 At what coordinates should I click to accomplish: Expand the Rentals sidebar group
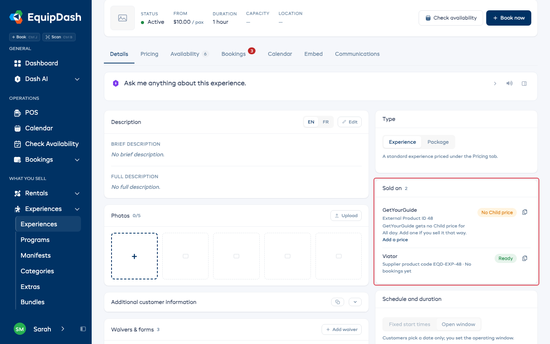77,193
